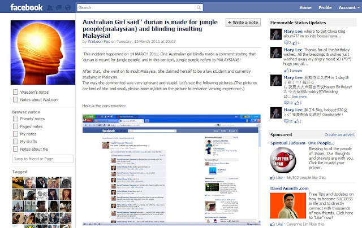Open the glowing head profile picture
The height and width of the screenshot is (228, 362).
coord(43,52)
